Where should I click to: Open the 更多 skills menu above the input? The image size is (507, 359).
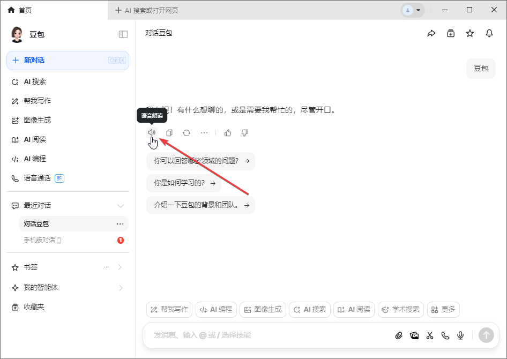click(x=443, y=309)
